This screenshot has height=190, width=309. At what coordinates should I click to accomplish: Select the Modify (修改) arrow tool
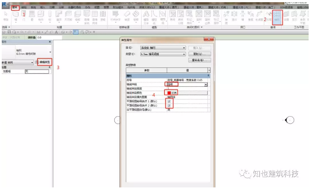6,16
